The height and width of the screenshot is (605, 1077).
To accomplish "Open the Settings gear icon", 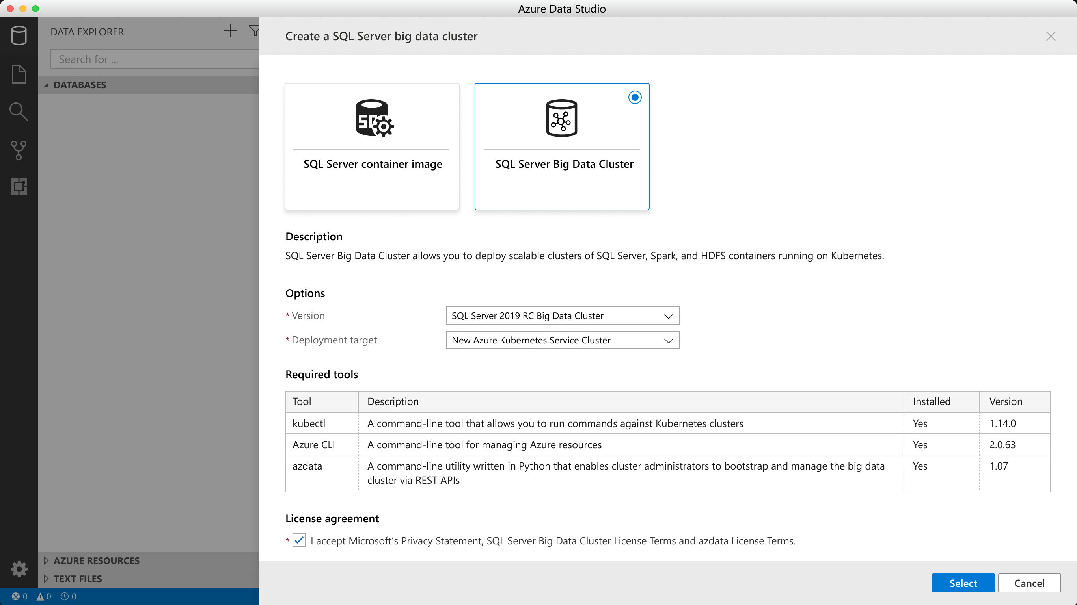I will point(19,569).
